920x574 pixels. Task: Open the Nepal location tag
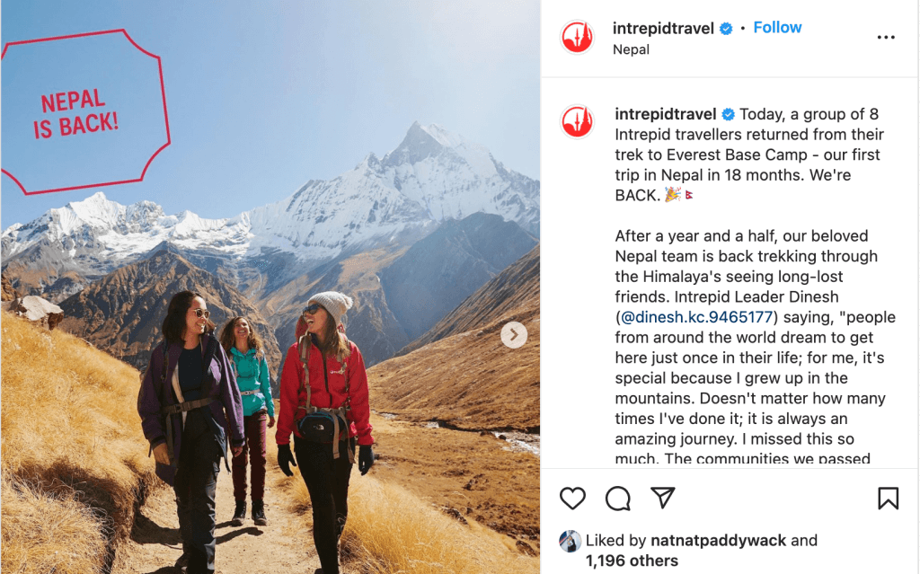(x=631, y=49)
